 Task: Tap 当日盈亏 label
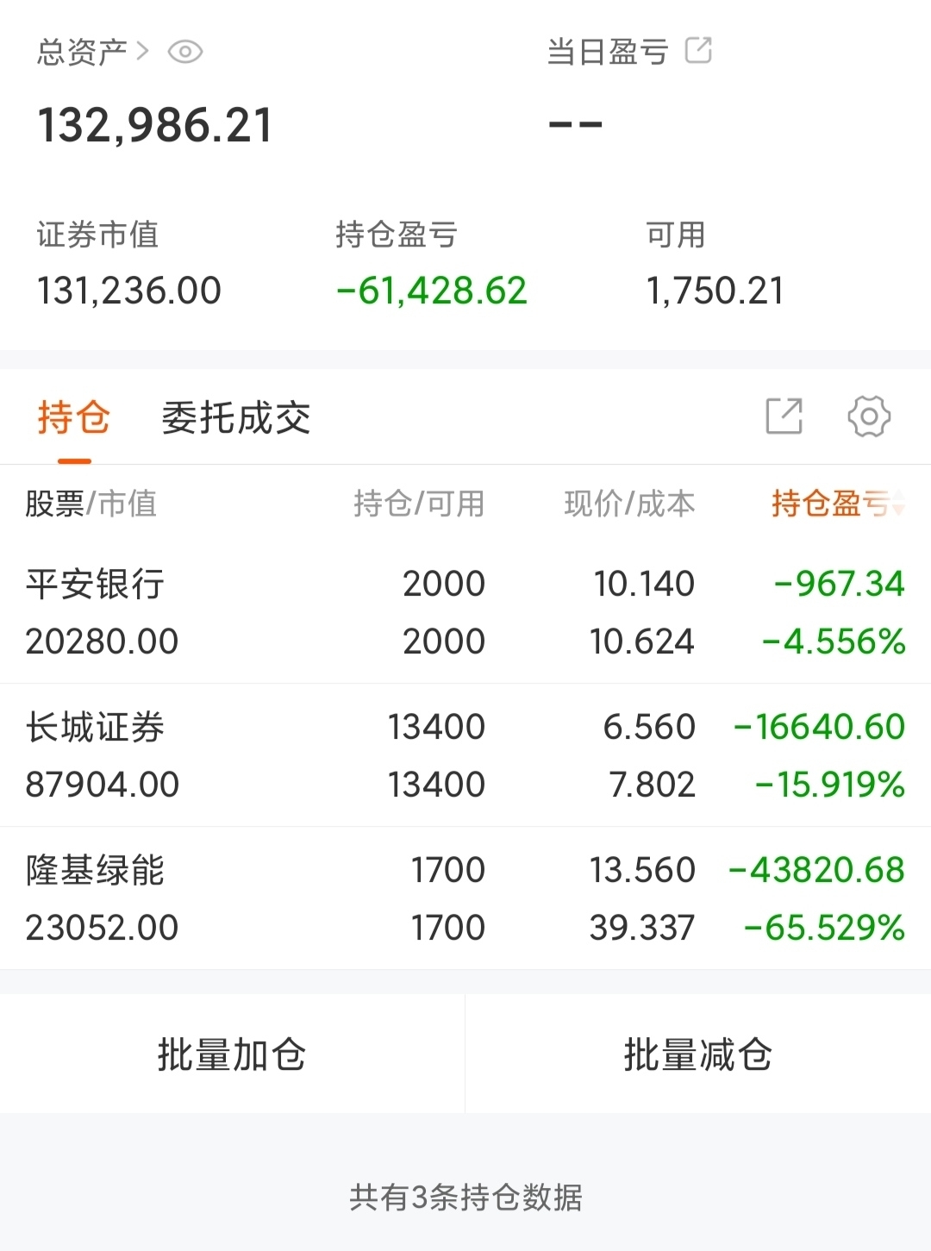pos(608,52)
